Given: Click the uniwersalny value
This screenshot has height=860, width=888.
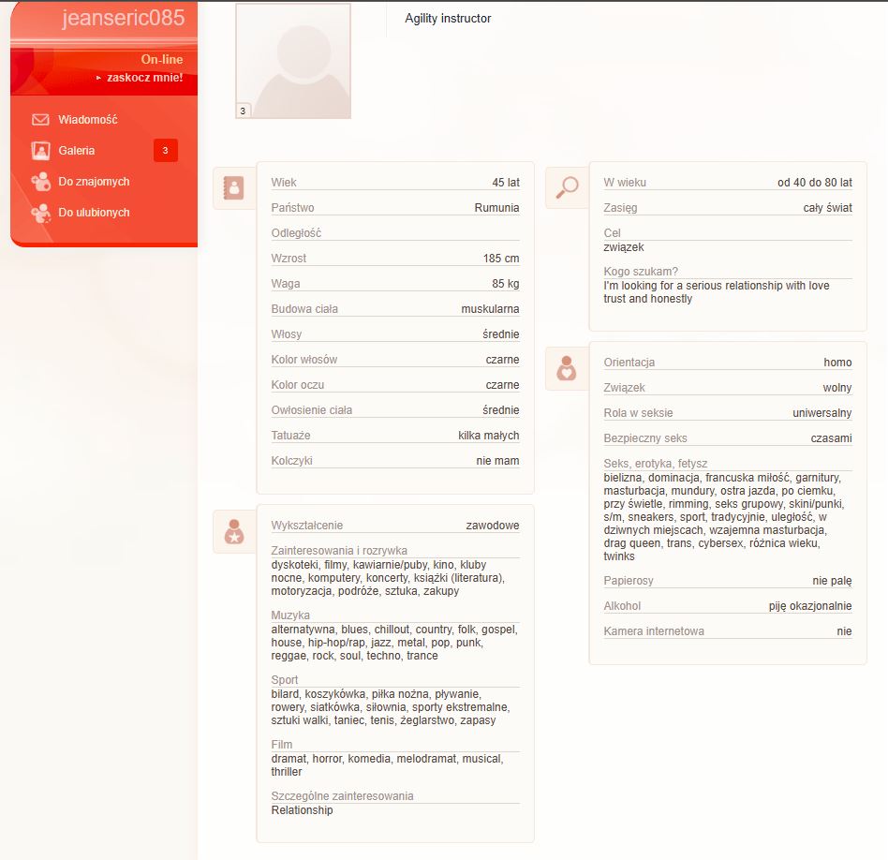Looking at the screenshot, I should coord(821,413).
